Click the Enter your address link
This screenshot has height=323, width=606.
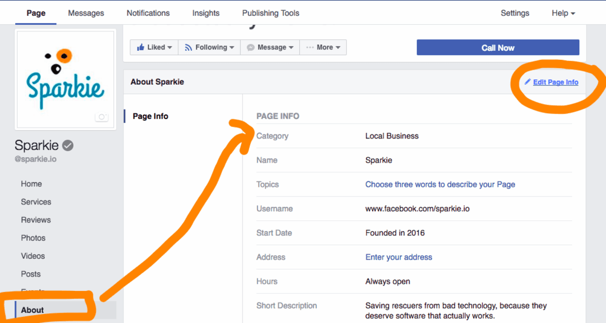point(399,257)
